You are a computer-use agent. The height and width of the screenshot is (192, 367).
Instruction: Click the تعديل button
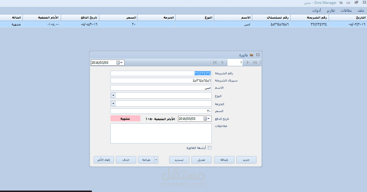201,160
